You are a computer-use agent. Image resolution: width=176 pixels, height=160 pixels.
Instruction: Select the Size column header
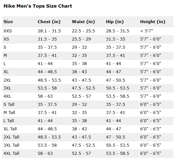8,22
